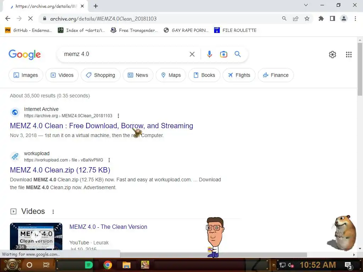363x272 pixels.
Task: Click the Internet Archive globe favicon
Action: tap(15, 112)
